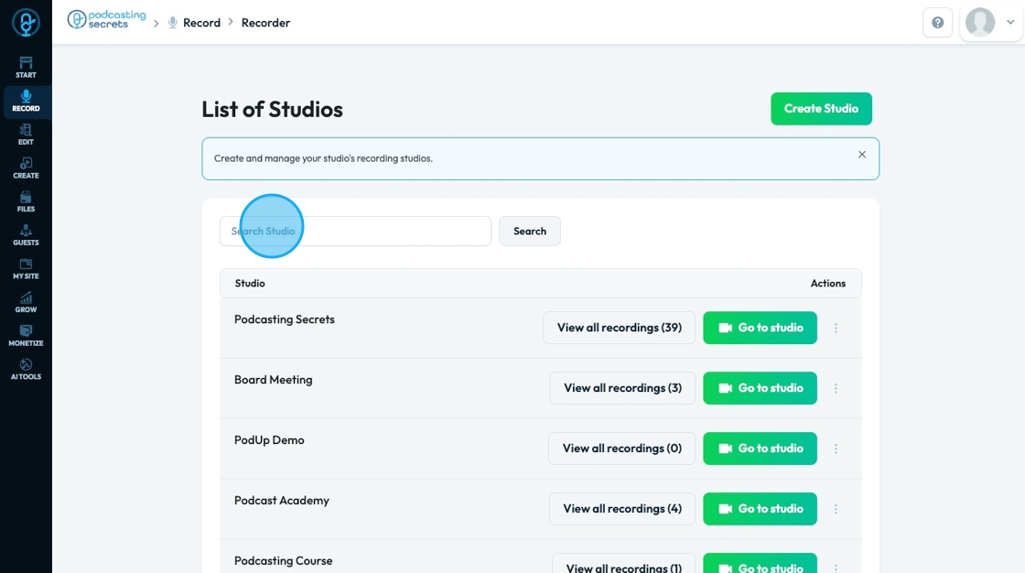This screenshot has width=1025, height=573.
Task: Open the Create section icon
Action: 26,168
